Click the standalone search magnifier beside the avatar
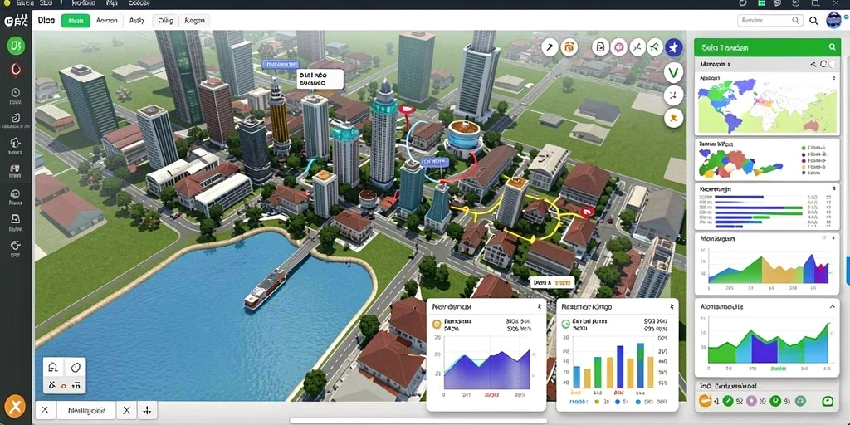Viewport: 850px width, 425px height. pos(813,21)
